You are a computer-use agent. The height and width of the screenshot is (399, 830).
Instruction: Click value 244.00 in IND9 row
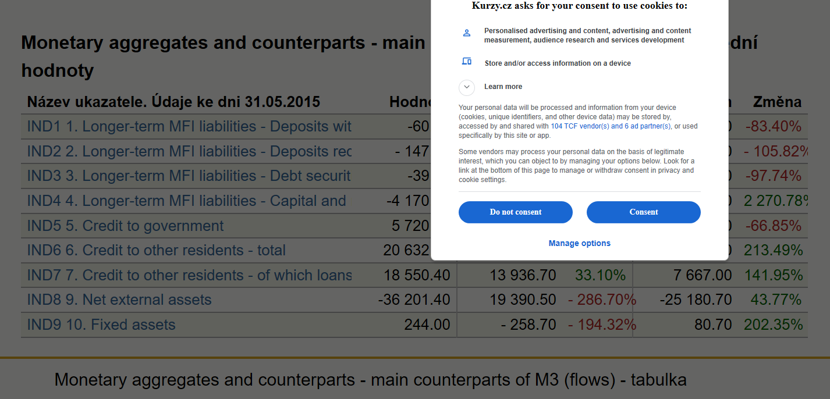427,325
